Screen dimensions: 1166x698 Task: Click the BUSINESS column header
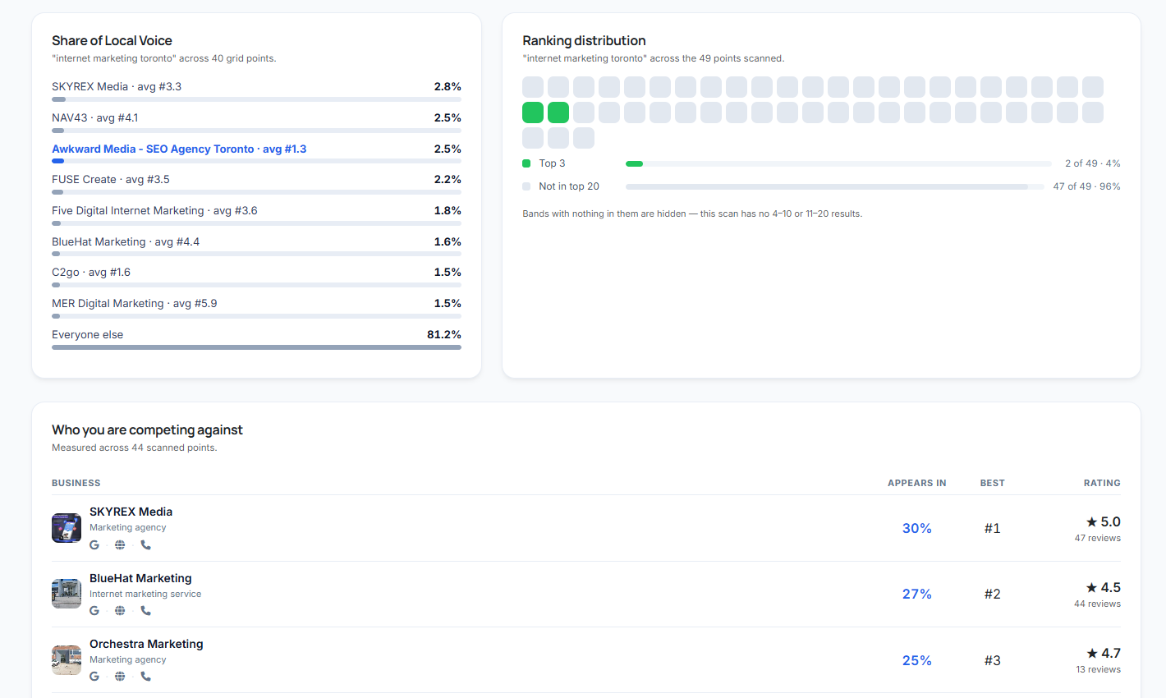(x=76, y=483)
